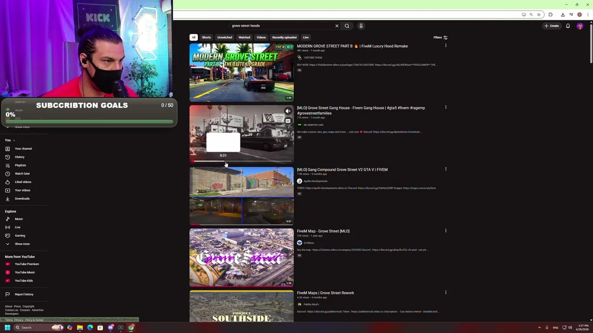Image resolution: width=593 pixels, height=333 pixels.
Task: Open Chrome profile avatar
Action: click(x=580, y=14)
